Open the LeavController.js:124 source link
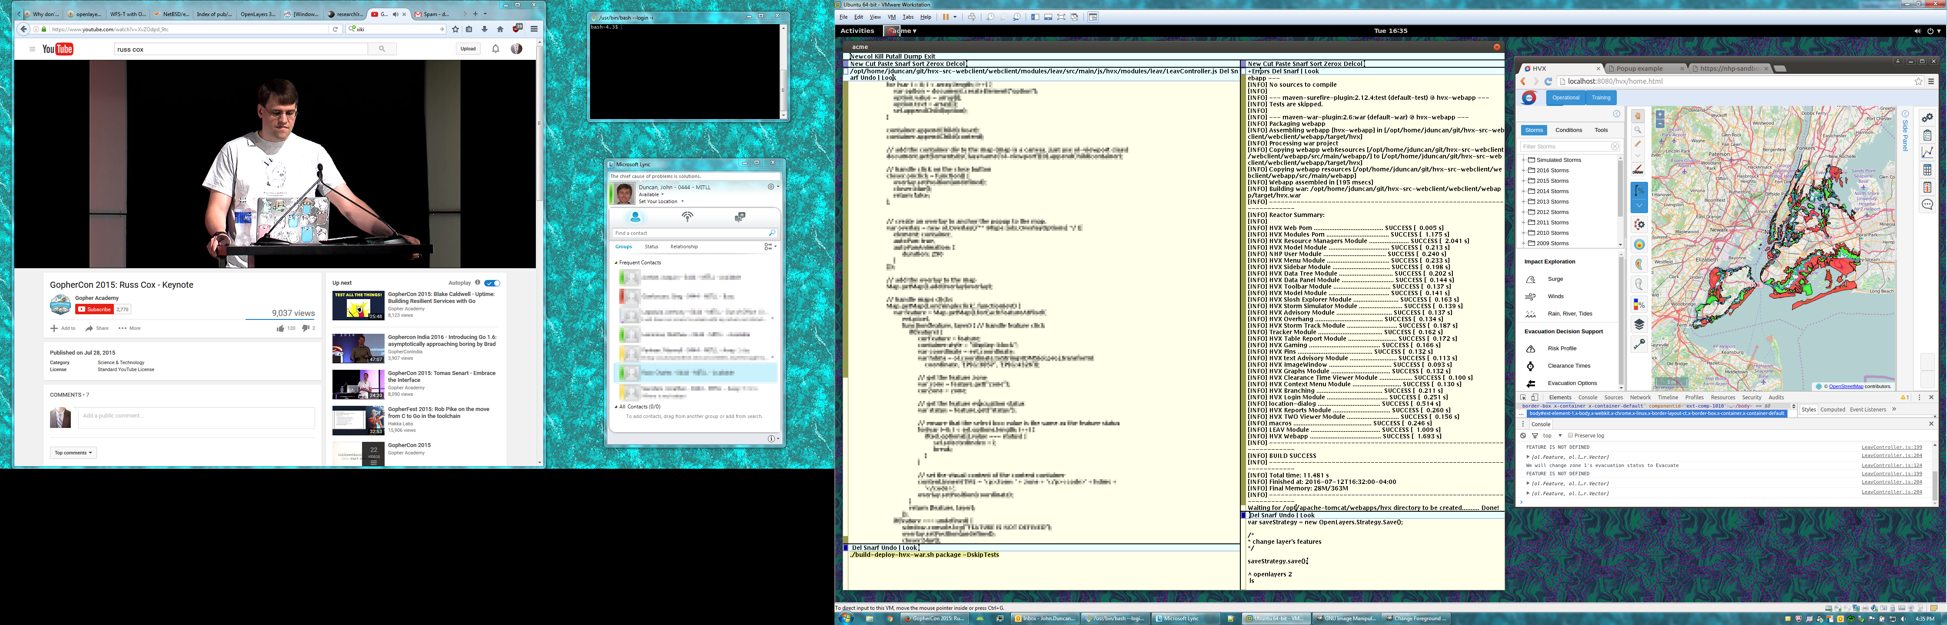Screen dimensions: 1947x625 (x=1891, y=465)
